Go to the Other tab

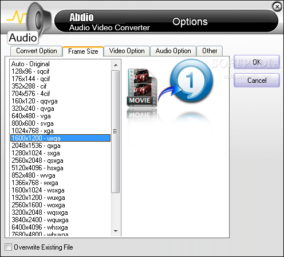[210, 51]
